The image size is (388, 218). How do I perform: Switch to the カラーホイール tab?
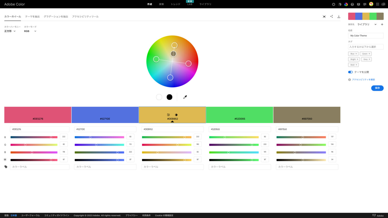click(13, 17)
